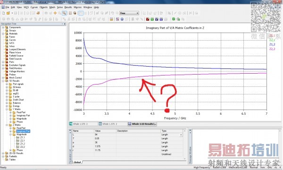Screen dimensions: 283x170
Task: Open the Macros menu
Action: pyautogui.click(x=78, y=7)
